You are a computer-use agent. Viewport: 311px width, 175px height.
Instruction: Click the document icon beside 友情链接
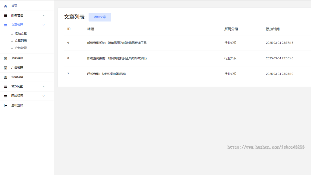[x=5, y=77]
